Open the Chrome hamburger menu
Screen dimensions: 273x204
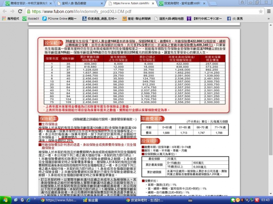tap(269, 11)
